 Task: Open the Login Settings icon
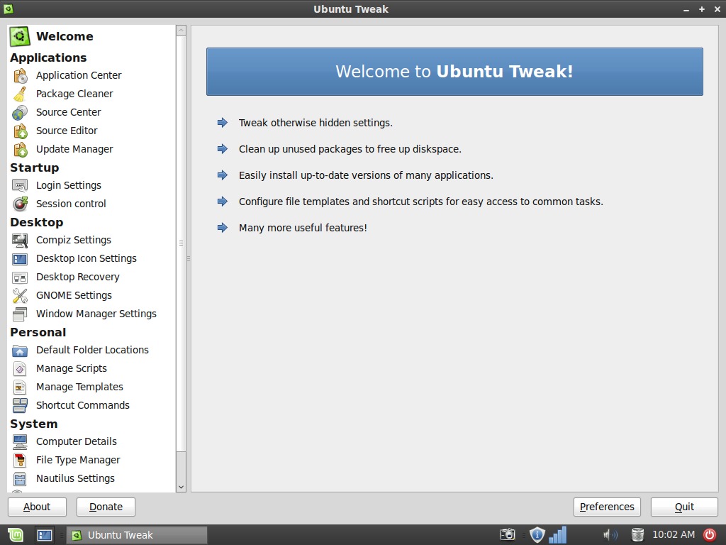pyautogui.click(x=20, y=185)
